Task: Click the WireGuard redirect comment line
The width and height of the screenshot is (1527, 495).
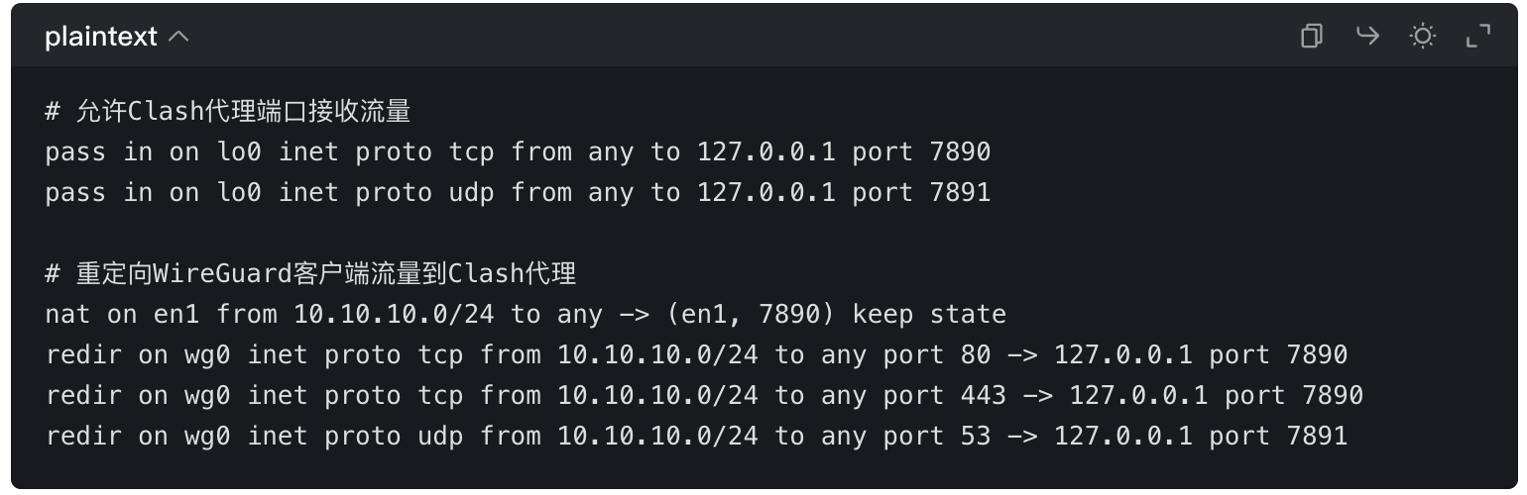Action: (x=310, y=273)
